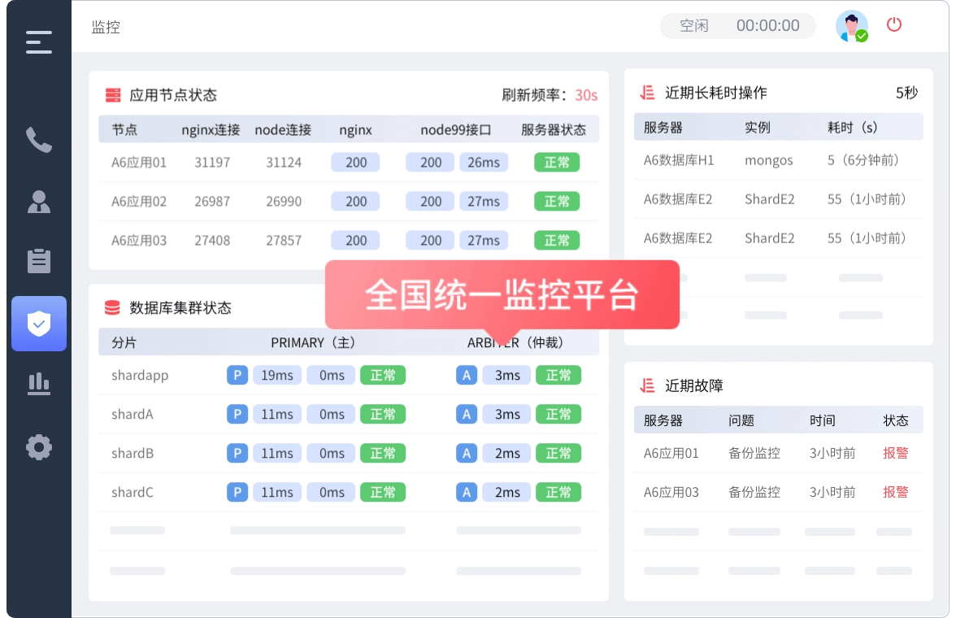This screenshot has width=956, height=618.
Task: Open the hamburger menu in sidebar
Action: 38,42
